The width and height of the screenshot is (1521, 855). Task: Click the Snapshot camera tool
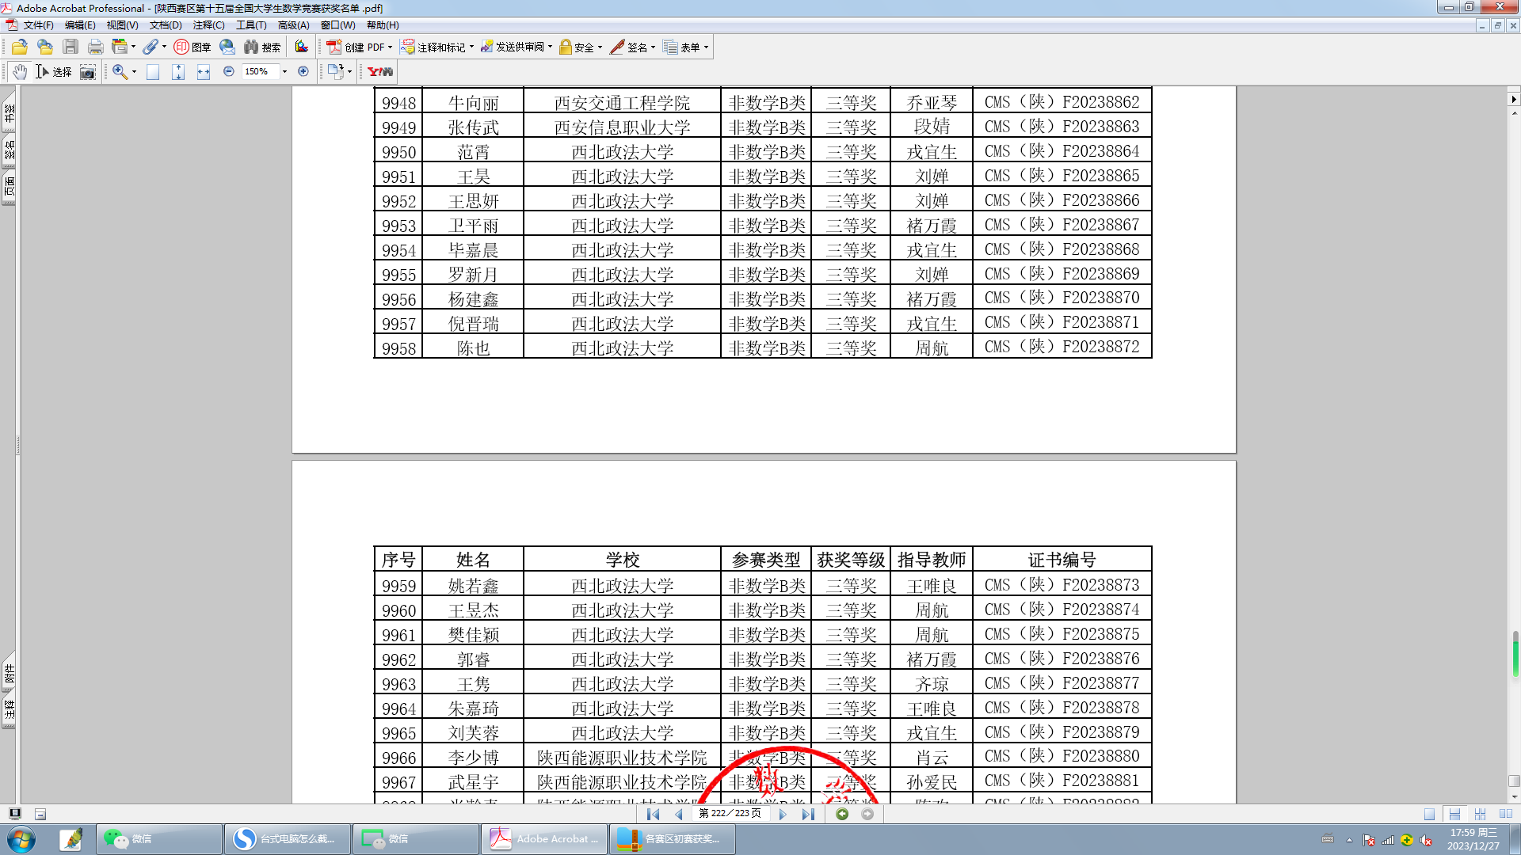[x=88, y=72]
